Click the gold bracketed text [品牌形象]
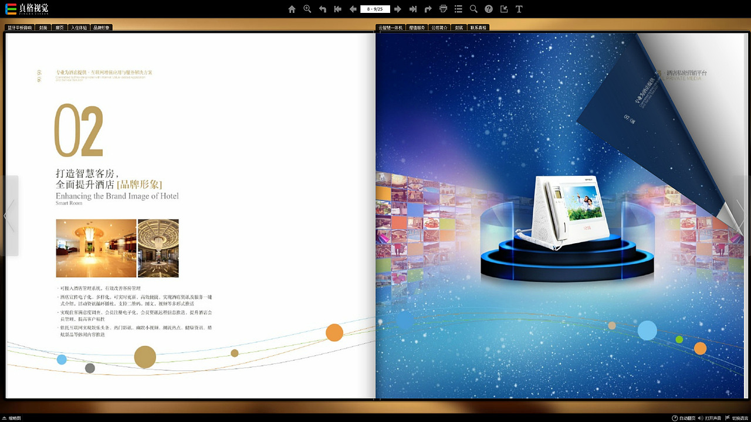This screenshot has width=751, height=422. 140,184
